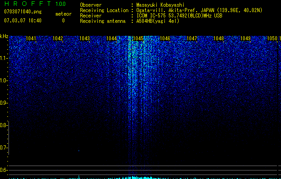281x179 pixels.
Task: Select observer name Masayuki Kobayashi
Action: coord(160,5)
